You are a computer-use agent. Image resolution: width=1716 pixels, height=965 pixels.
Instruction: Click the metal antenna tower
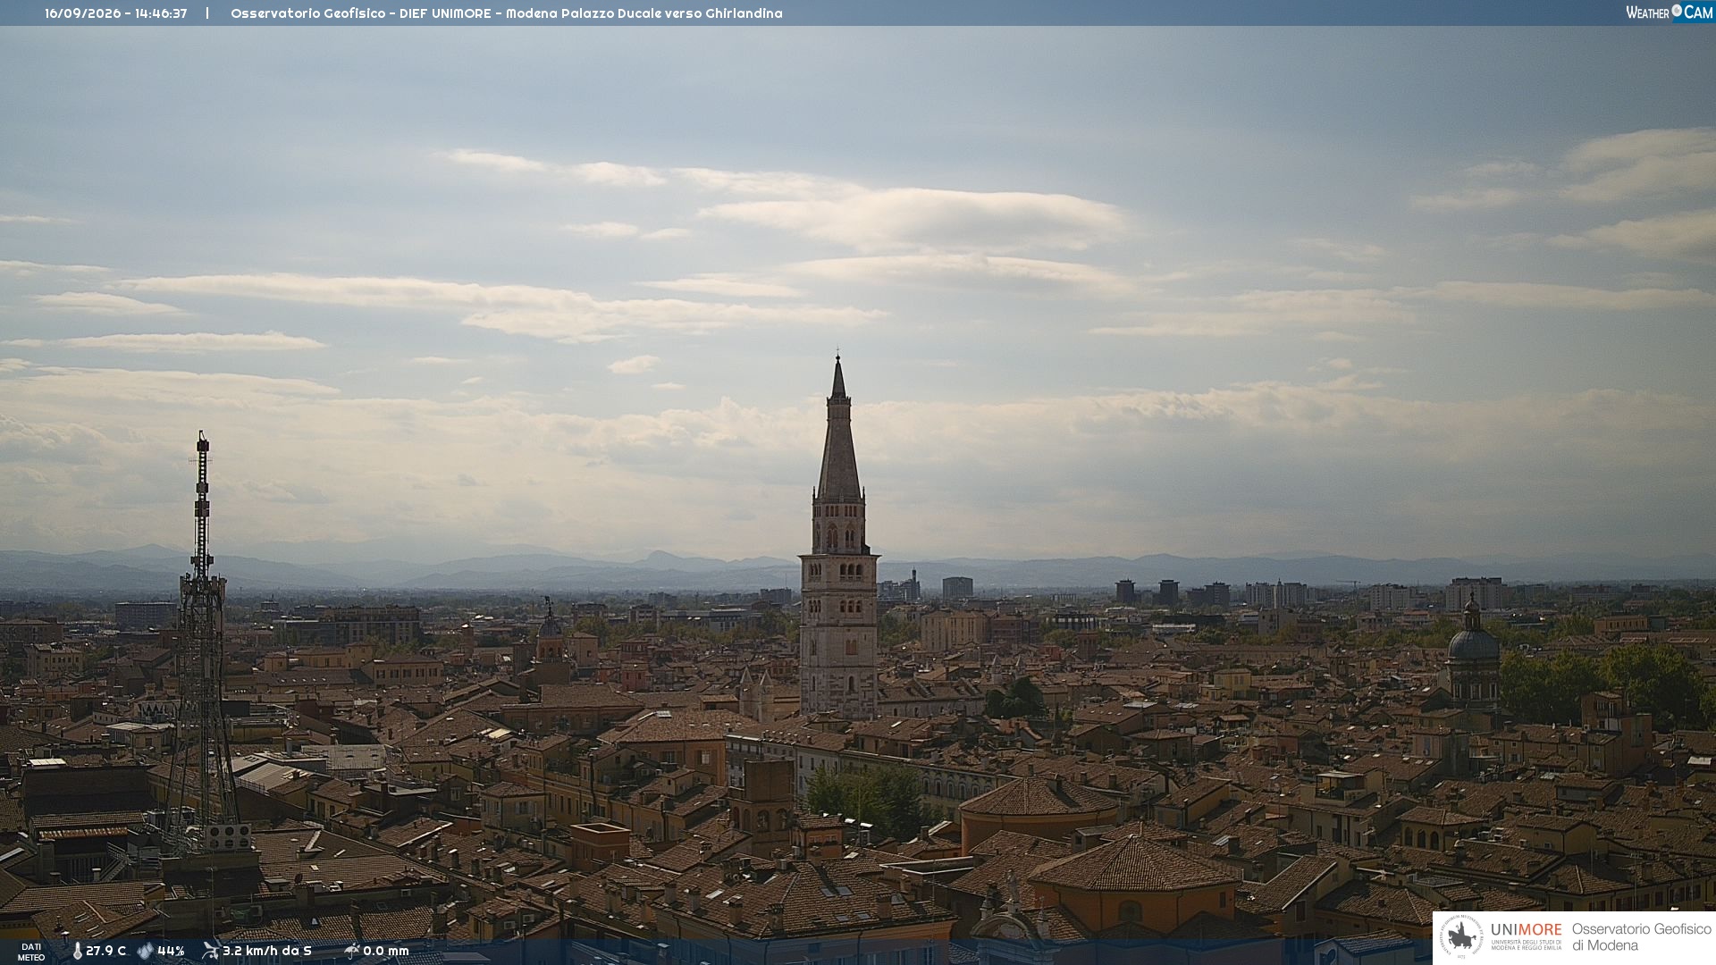(x=202, y=643)
